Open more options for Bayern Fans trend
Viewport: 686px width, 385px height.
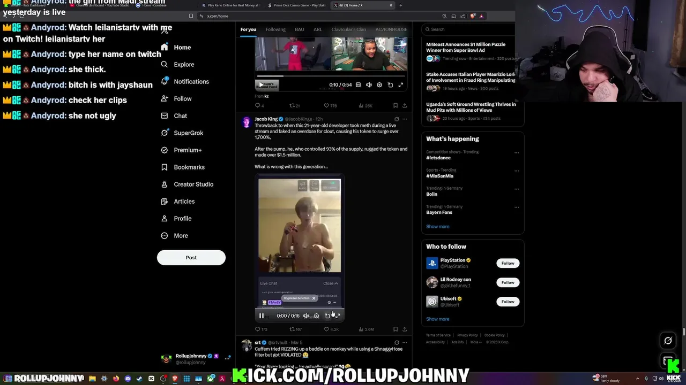[517, 207]
